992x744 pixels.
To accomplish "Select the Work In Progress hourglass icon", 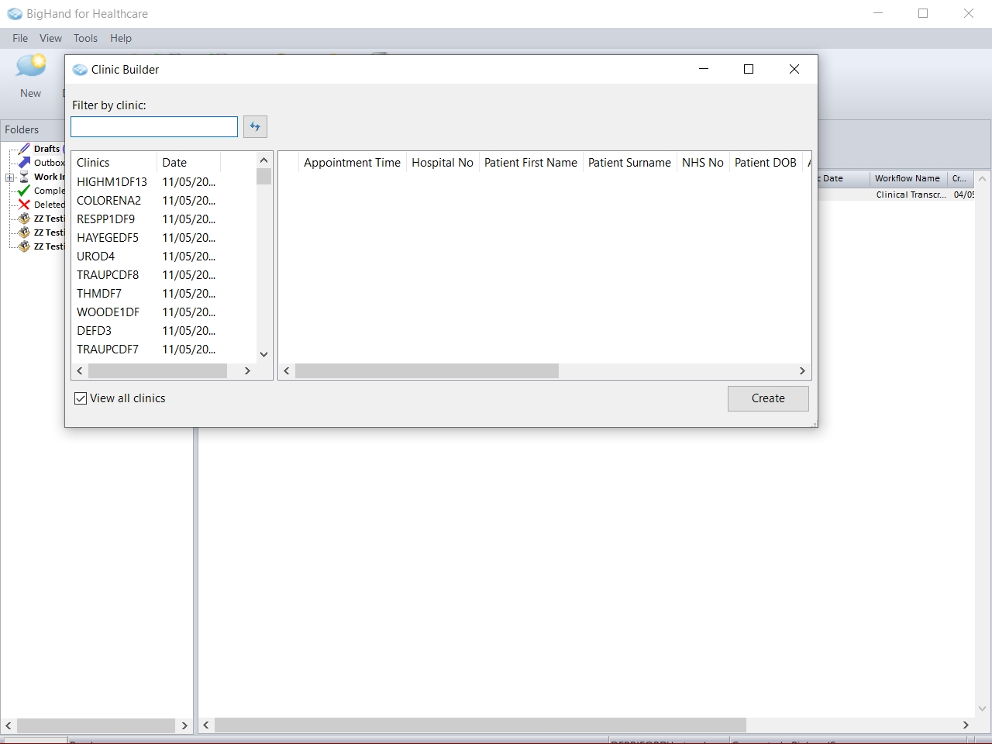I will [25, 177].
